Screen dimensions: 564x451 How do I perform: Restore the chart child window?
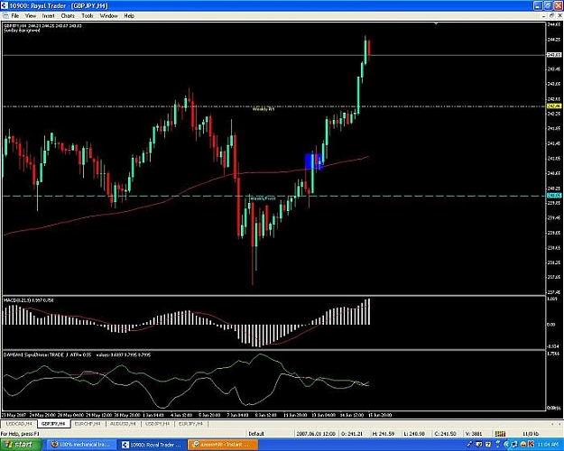pos(551,16)
